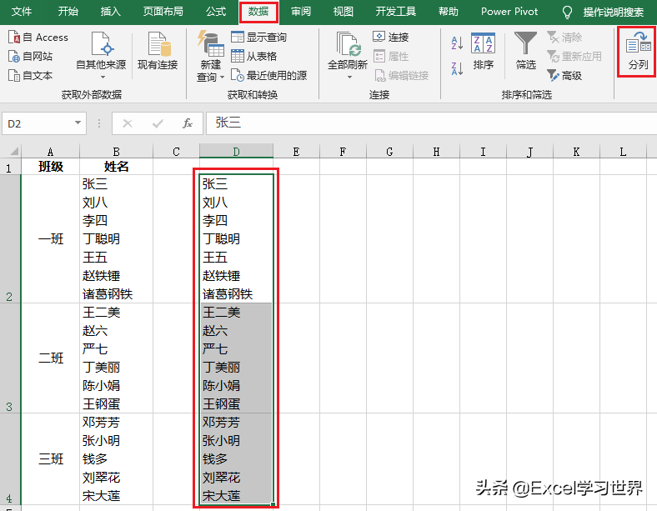Click the 班级 header cell
This screenshot has width=657, height=511.
(x=50, y=167)
